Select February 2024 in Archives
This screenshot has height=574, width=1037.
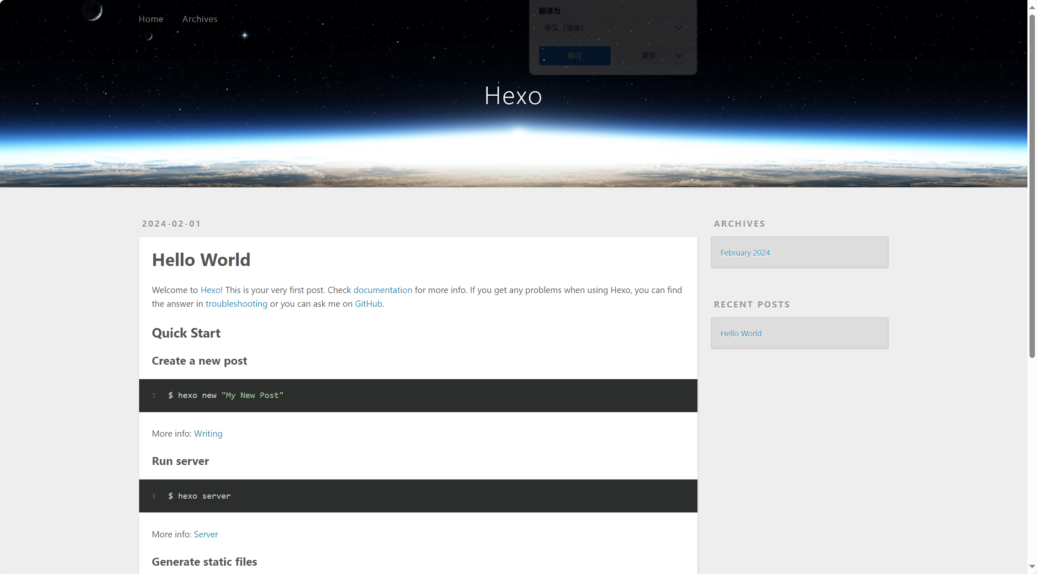[x=745, y=253]
